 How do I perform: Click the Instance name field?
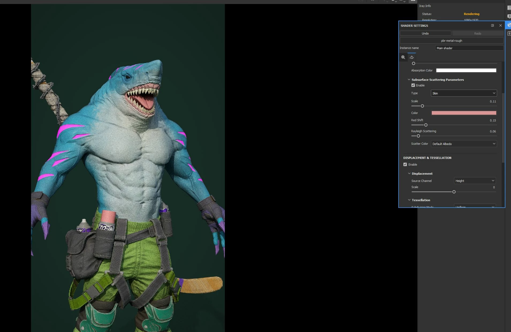pos(469,48)
